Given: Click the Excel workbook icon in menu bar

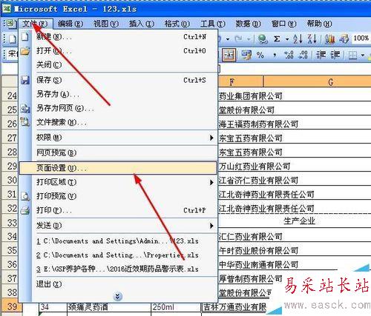Looking at the screenshot, I should (x=10, y=24).
